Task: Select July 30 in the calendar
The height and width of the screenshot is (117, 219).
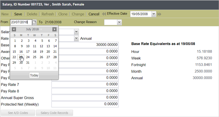Action: [x=21, y=63]
